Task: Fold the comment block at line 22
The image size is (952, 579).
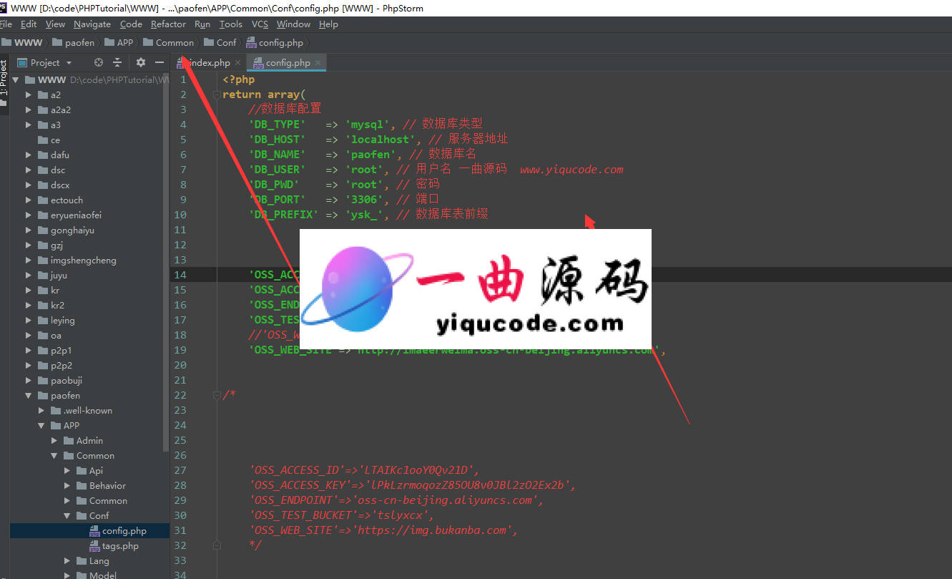Action: 217,395
